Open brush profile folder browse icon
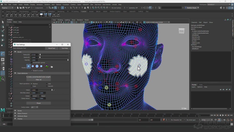Viewport: 234px width, 132px height. (52, 67)
